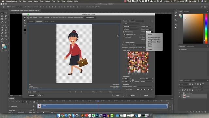
Task: Click the Cancel button
Action: pos(132,95)
